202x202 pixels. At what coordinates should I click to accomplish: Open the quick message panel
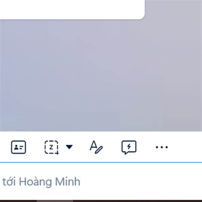129,147
